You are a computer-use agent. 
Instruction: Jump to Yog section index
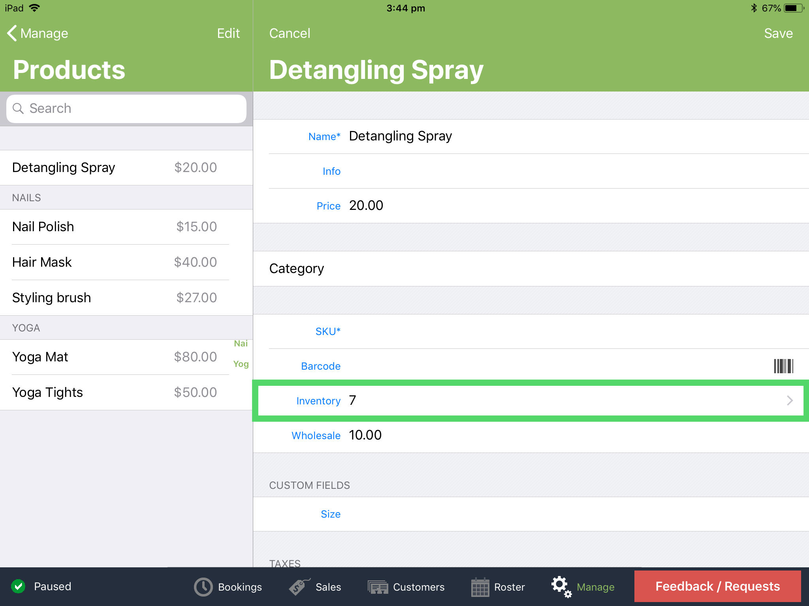pyautogui.click(x=241, y=364)
